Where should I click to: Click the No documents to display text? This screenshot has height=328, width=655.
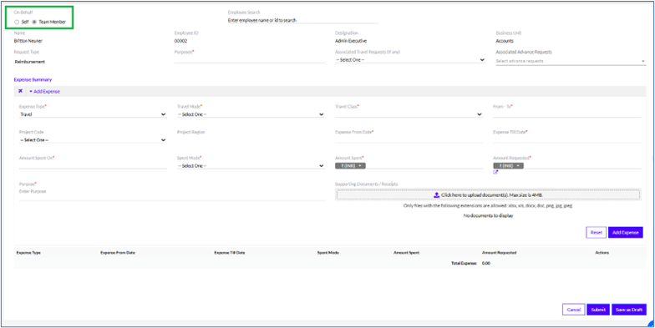coord(488,215)
